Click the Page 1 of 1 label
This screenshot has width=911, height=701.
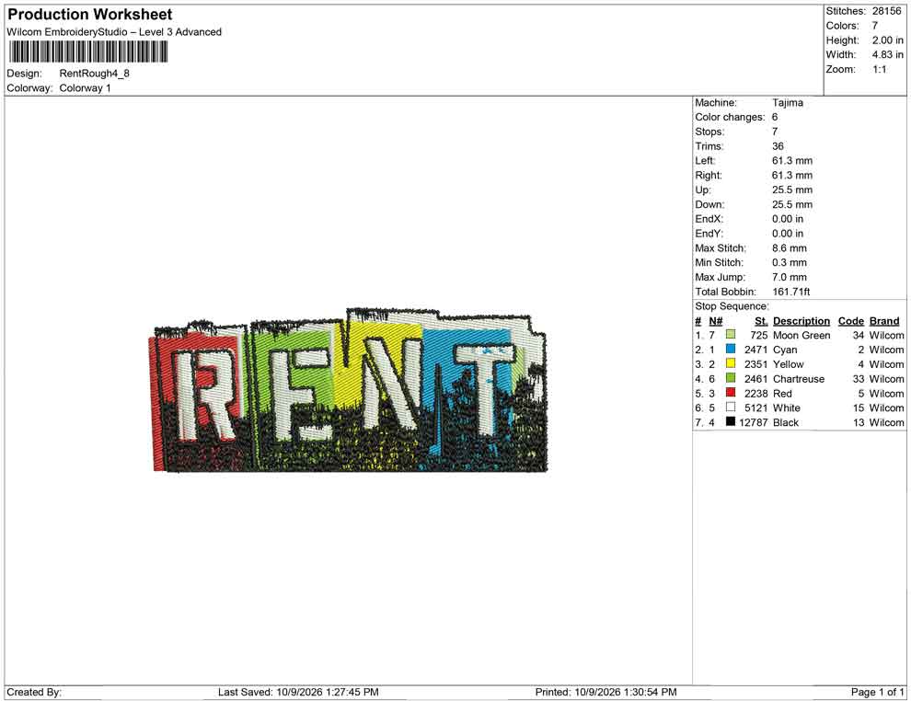(x=877, y=692)
